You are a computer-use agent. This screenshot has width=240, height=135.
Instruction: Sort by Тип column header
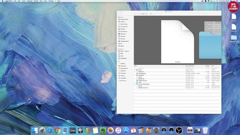(x=216, y=66)
